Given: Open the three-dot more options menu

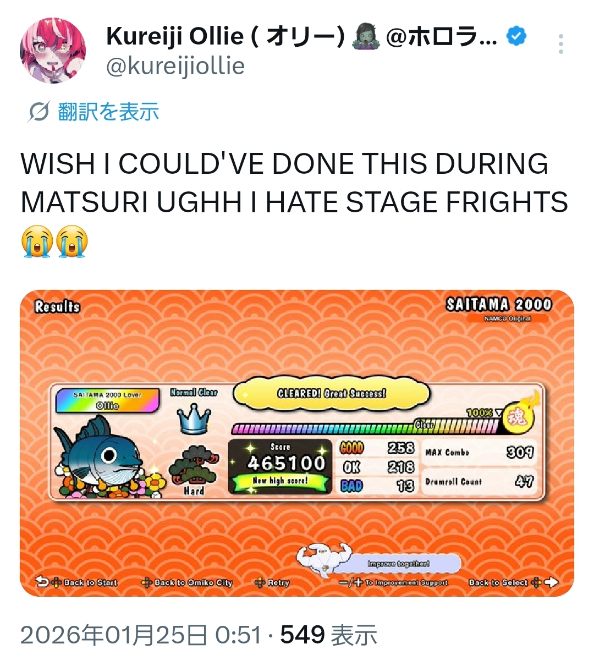Looking at the screenshot, I should click(x=560, y=44).
